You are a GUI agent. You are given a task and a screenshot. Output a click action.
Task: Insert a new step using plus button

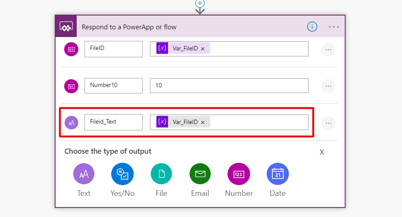(x=200, y=3)
